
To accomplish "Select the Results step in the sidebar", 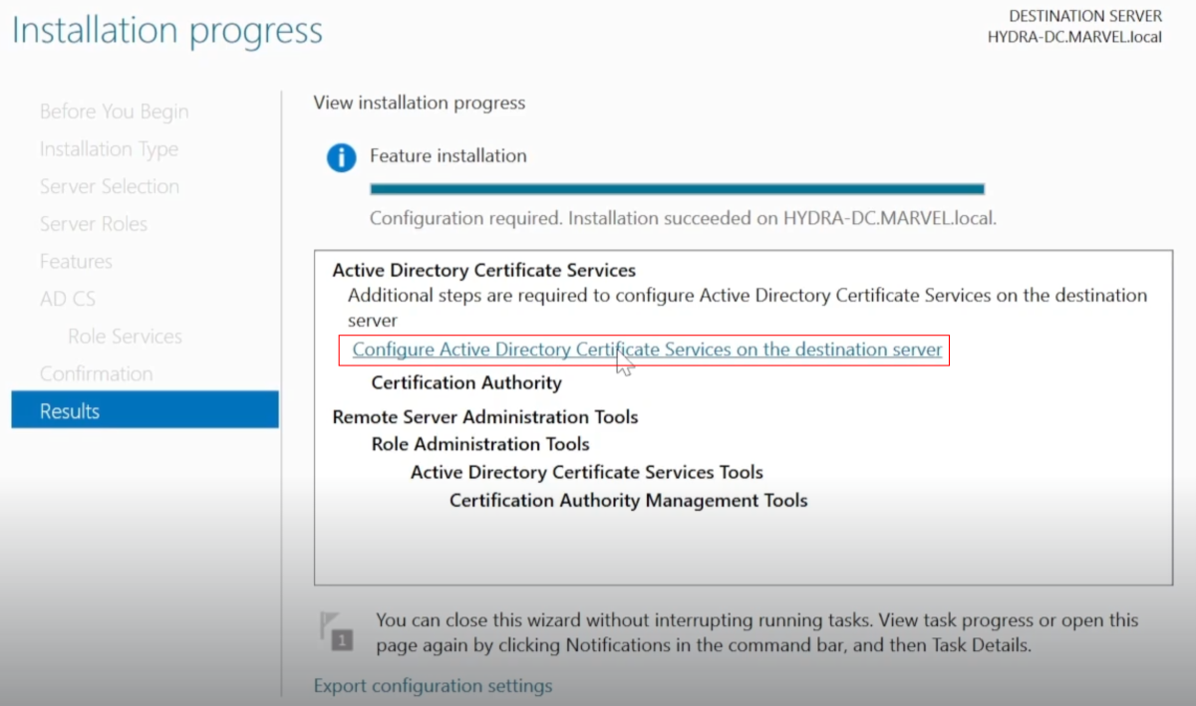I will [x=145, y=411].
